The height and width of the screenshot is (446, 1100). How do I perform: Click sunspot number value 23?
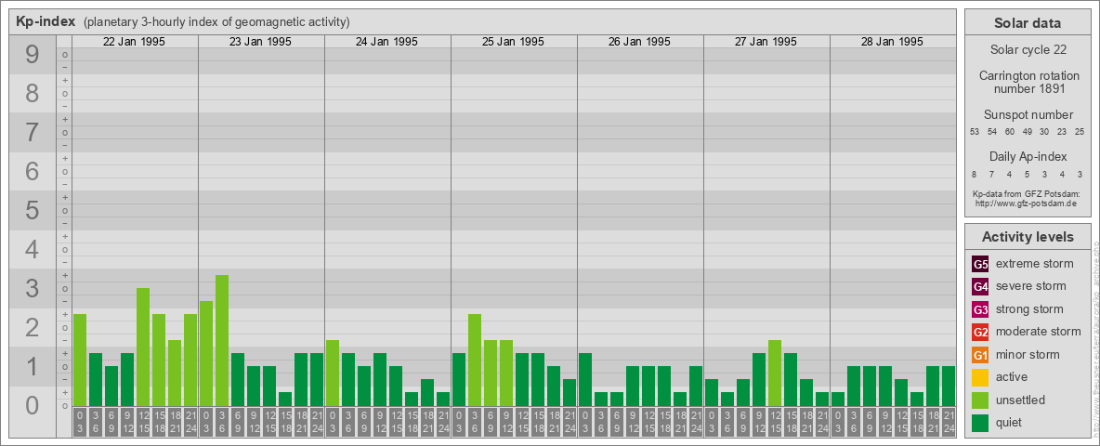click(x=1062, y=132)
